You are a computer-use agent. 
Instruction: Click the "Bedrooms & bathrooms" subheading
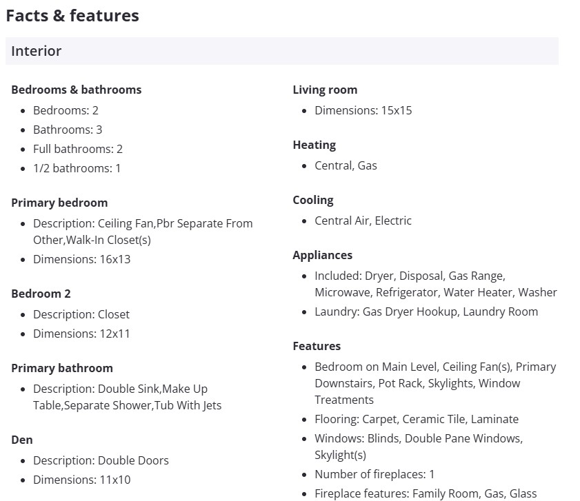76,90
